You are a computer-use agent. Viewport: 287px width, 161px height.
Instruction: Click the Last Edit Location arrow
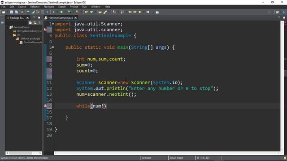[x=130, y=12]
